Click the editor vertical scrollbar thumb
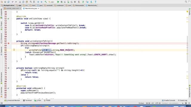 click(187, 49)
